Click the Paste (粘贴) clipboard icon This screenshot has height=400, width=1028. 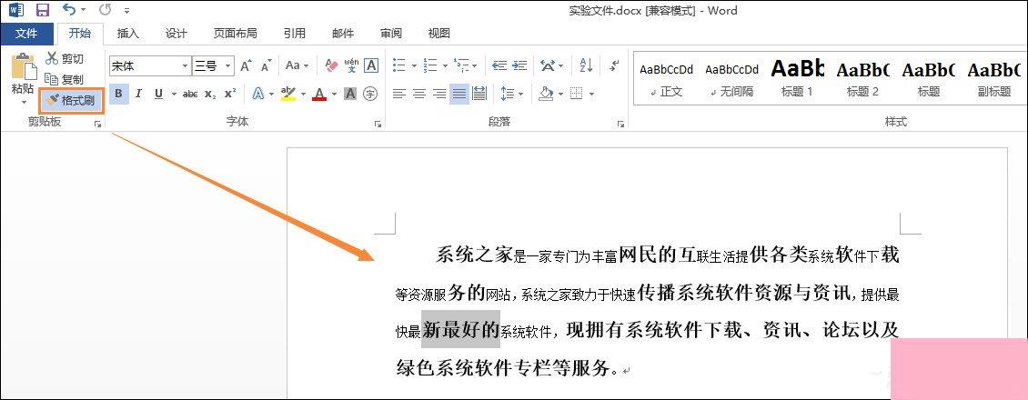pos(23,66)
